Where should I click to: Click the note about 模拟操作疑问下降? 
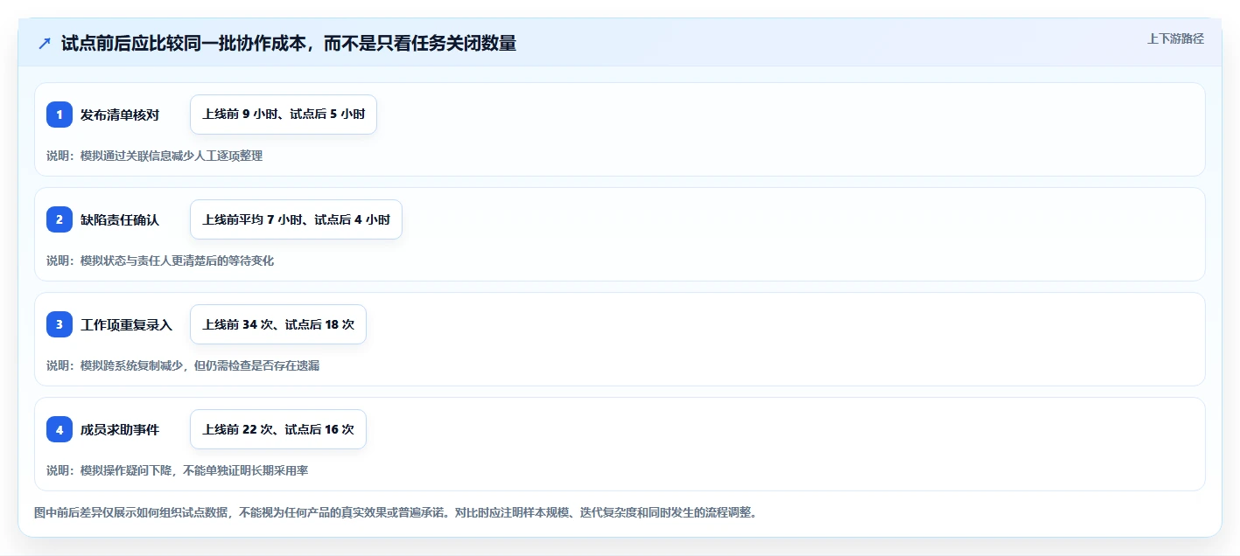(x=177, y=470)
